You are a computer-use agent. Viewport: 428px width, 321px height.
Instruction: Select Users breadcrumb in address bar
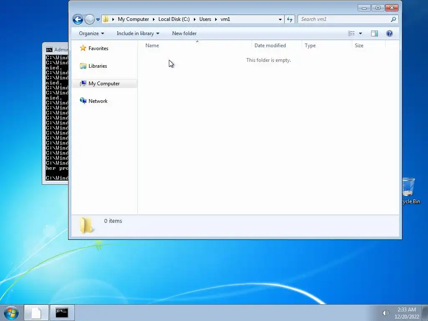click(x=205, y=19)
